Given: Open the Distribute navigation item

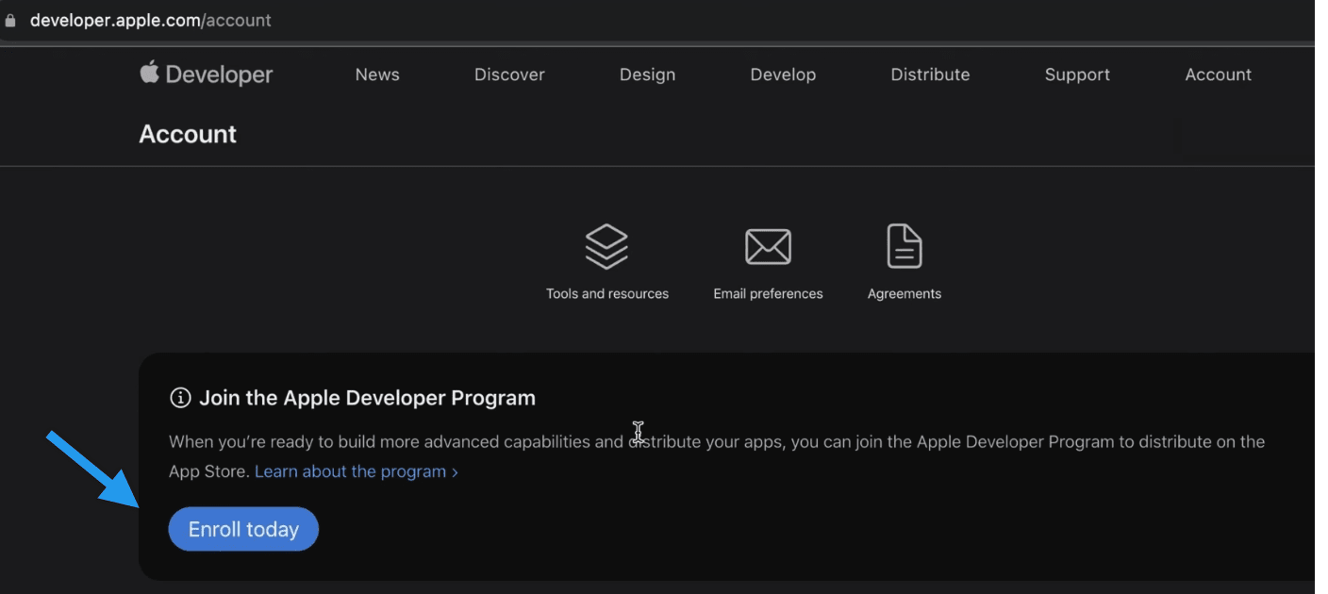Looking at the screenshot, I should tap(930, 74).
